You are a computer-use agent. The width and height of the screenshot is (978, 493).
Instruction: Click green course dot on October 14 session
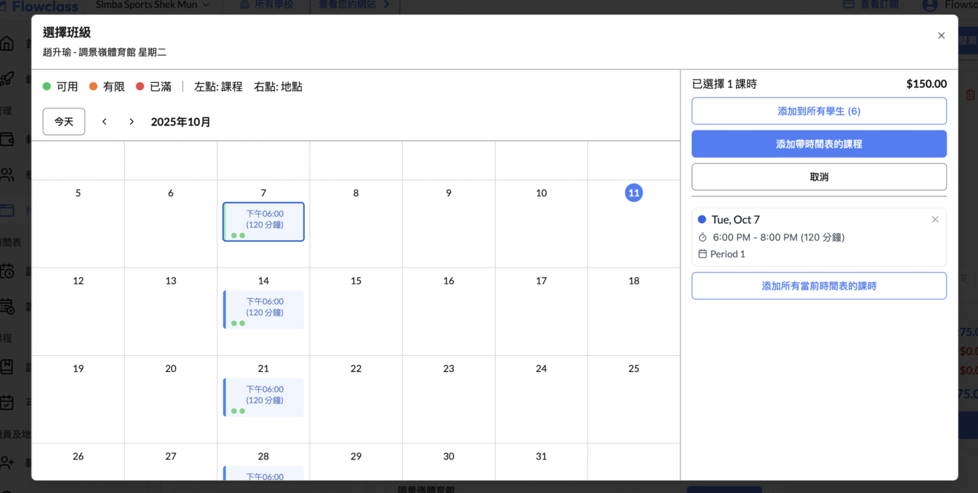tap(234, 323)
